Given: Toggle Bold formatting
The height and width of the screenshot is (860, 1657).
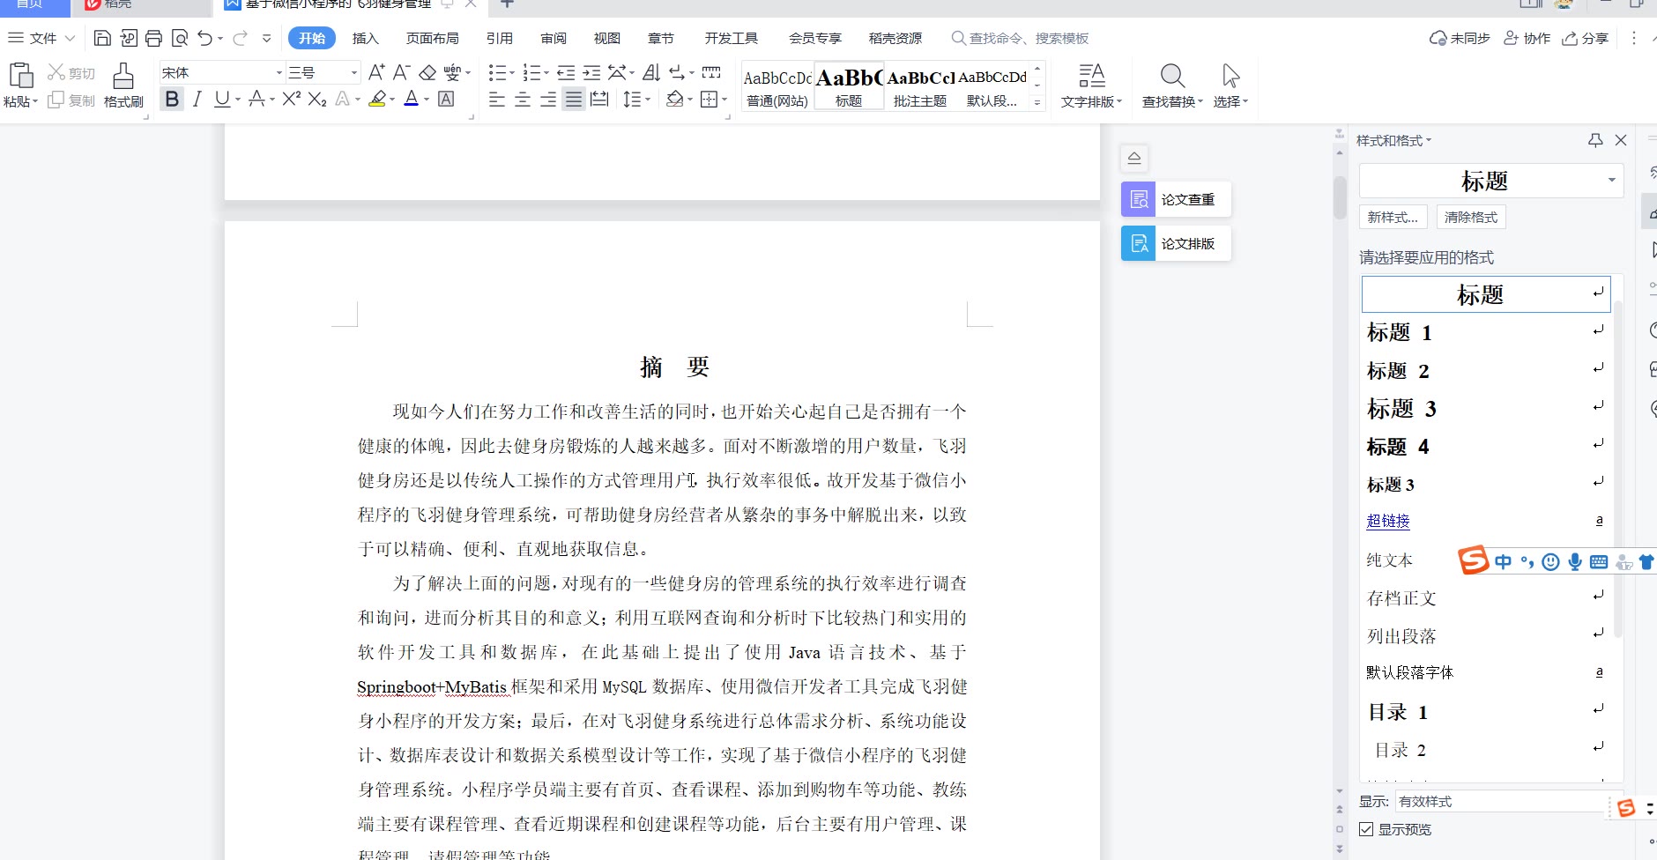Looking at the screenshot, I should (172, 99).
